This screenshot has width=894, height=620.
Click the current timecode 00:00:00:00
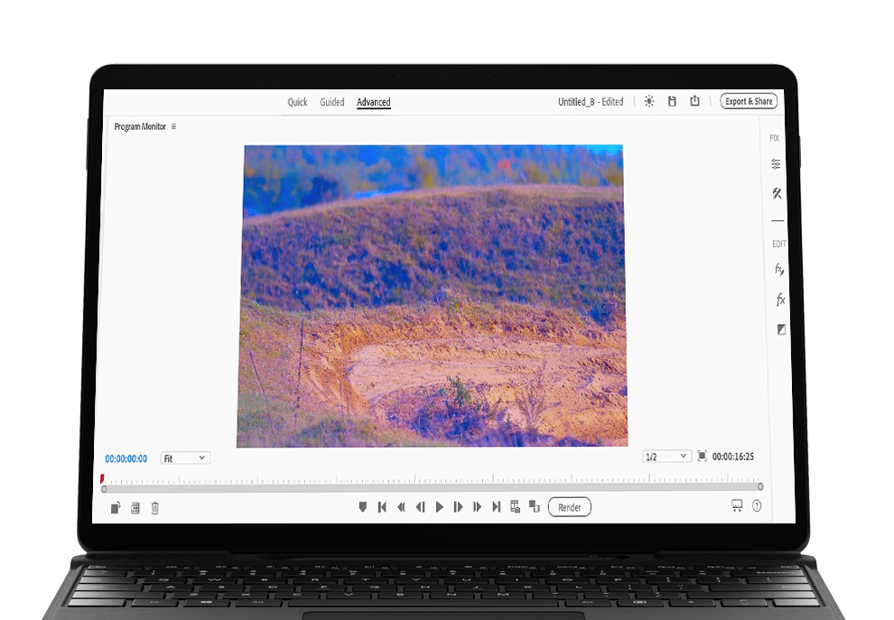pyautogui.click(x=126, y=458)
